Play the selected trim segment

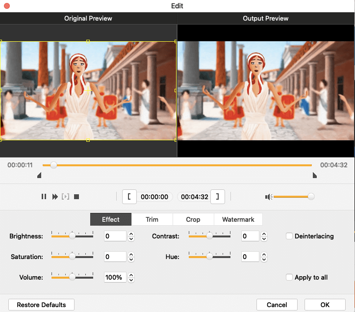65,197
